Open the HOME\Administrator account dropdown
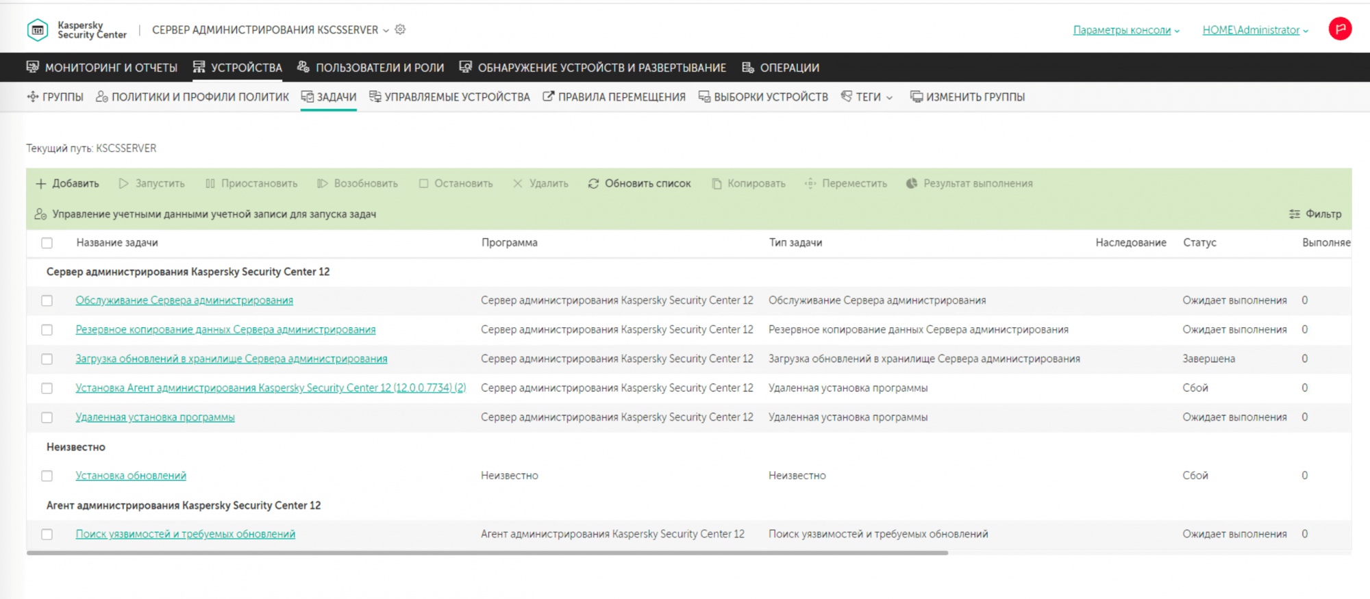Screen dimensions: 1370x599 [1256, 30]
